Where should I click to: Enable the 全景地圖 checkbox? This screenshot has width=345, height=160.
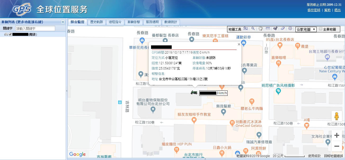pyautogui.click(x=321, y=29)
